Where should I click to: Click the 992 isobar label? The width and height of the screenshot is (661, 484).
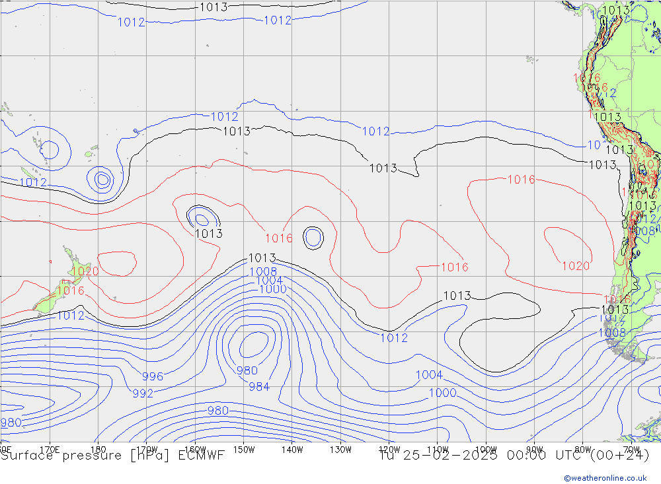(x=143, y=394)
